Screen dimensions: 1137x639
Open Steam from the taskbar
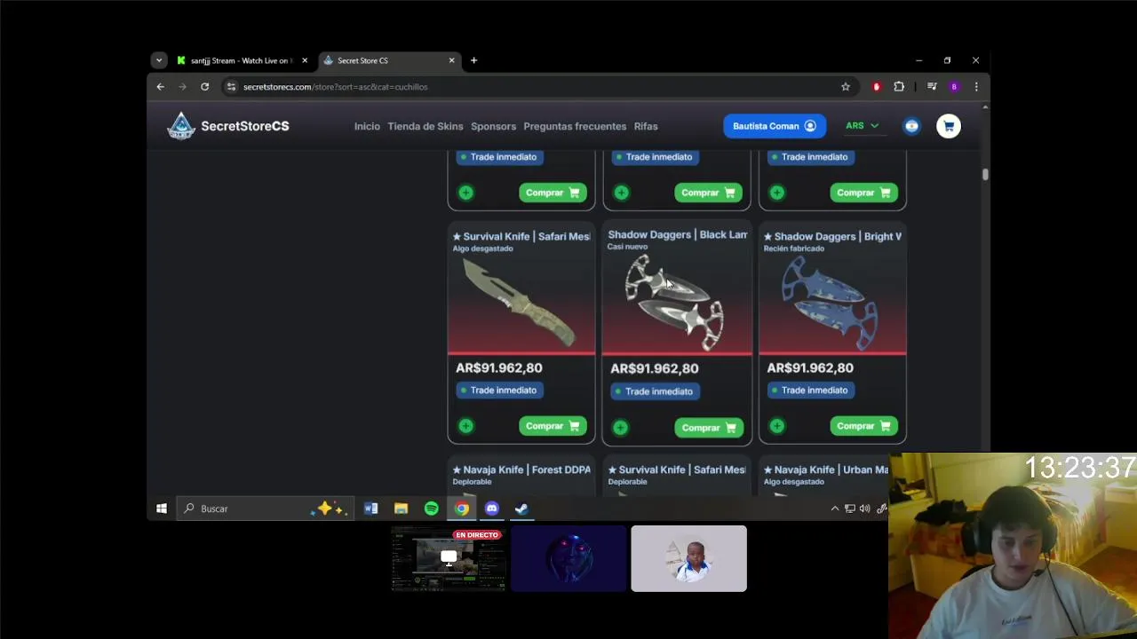tap(522, 509)
